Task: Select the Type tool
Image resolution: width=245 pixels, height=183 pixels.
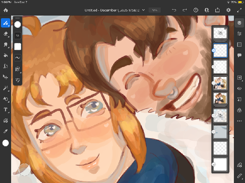Action: click(6, 110)
